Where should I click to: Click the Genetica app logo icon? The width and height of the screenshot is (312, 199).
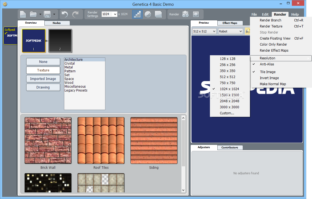click(x=5, y=4)
